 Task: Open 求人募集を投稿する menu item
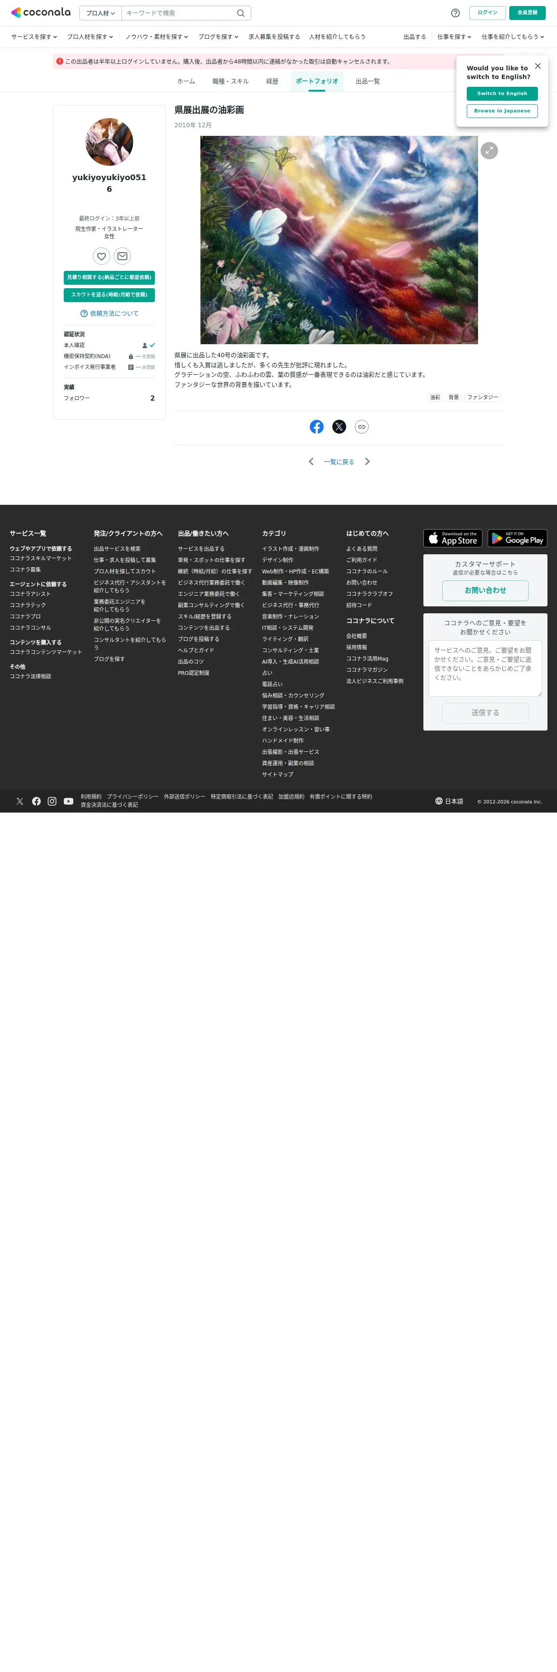pos(274,37)
